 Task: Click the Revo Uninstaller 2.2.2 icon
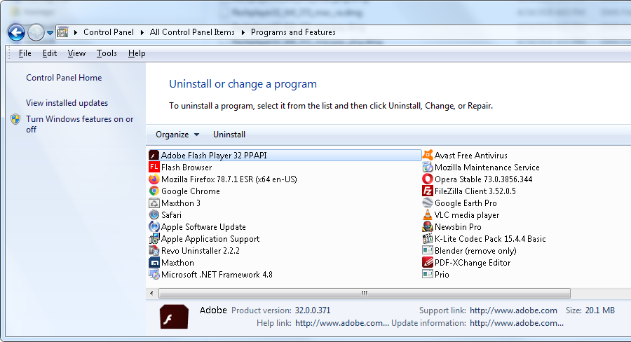(x=154, y=251)
